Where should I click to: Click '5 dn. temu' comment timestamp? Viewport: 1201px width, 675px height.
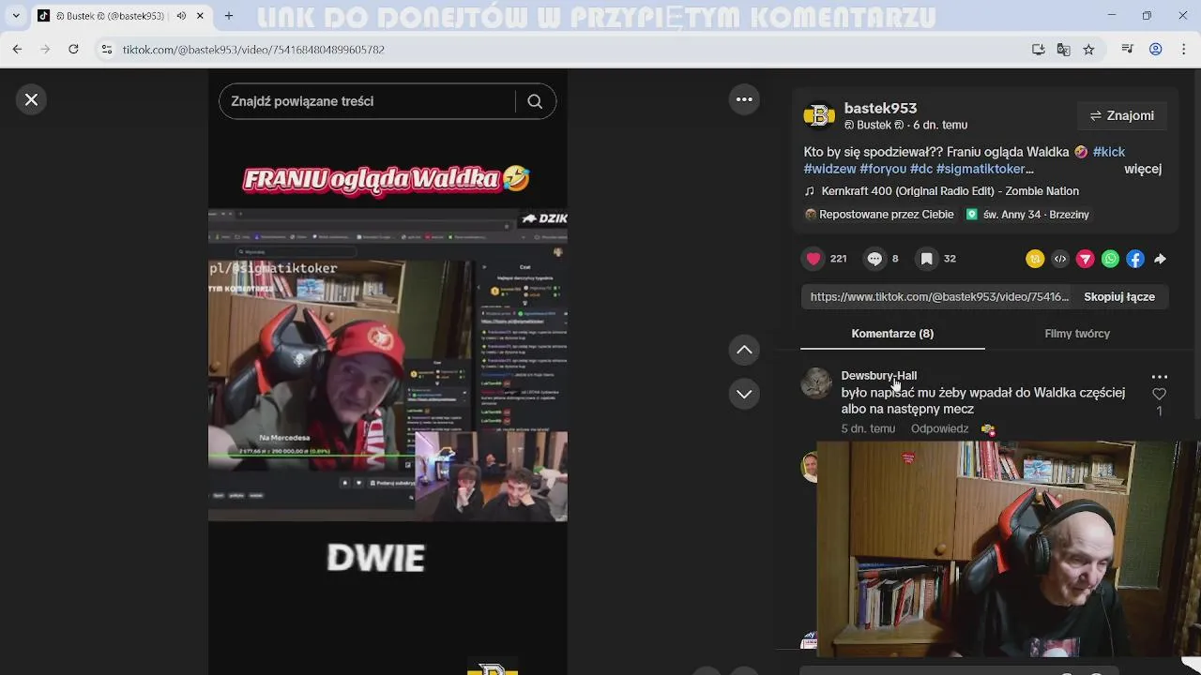[x=868, y=428]
